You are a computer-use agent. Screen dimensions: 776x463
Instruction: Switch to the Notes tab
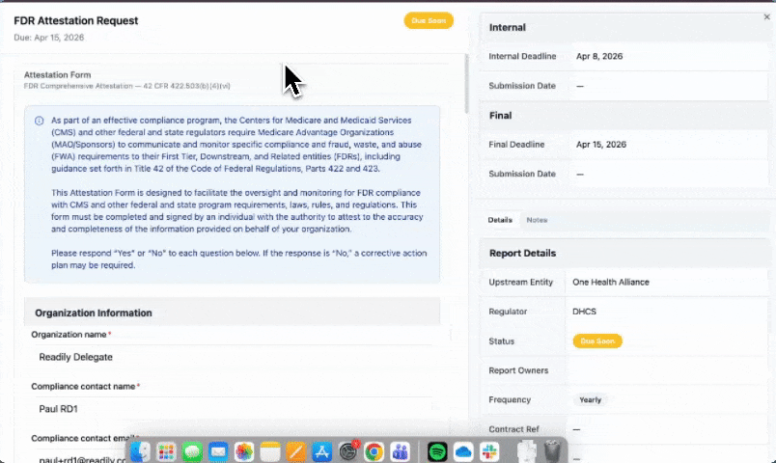pos(537,220)
